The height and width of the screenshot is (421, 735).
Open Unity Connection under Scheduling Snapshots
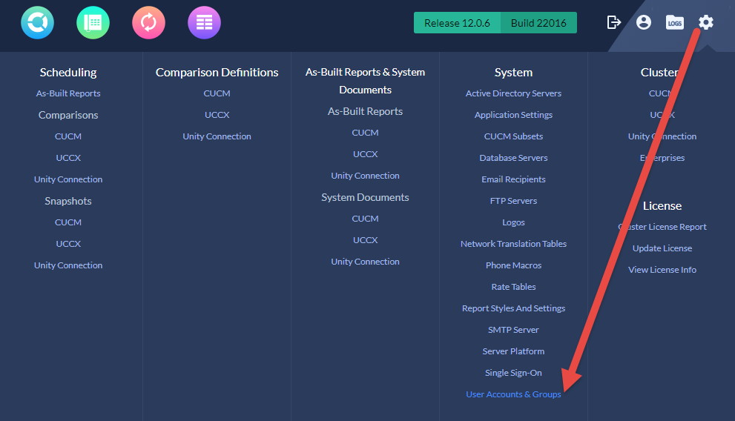point(68,265)
